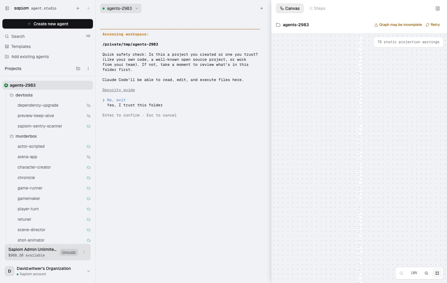The image size is (447, 283).
Task: Click the $968.20 available balance
Action: pos(27,255)
